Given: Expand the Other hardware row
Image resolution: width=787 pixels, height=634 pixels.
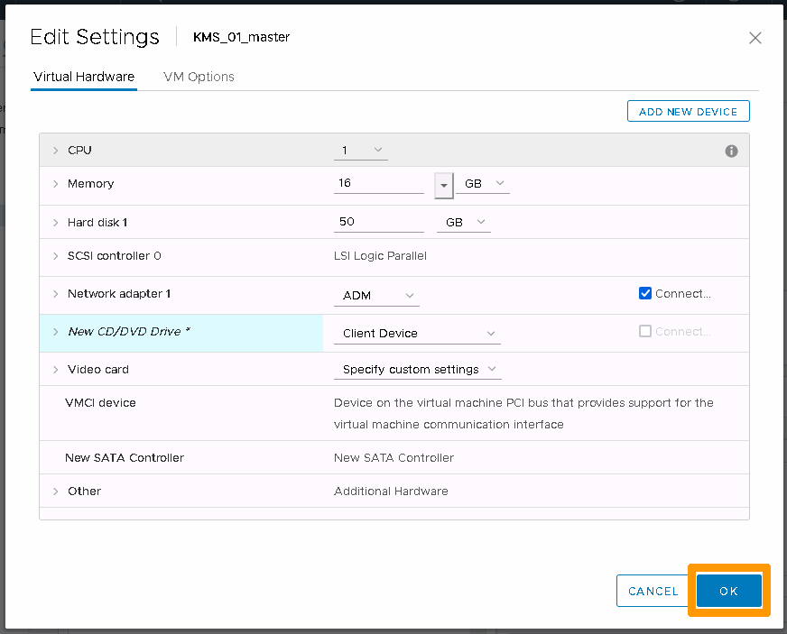Looking at the screenshot, I should click(x=55, y=492).
